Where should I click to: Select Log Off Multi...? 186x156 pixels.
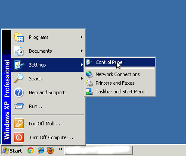click(x=48, y=124)
